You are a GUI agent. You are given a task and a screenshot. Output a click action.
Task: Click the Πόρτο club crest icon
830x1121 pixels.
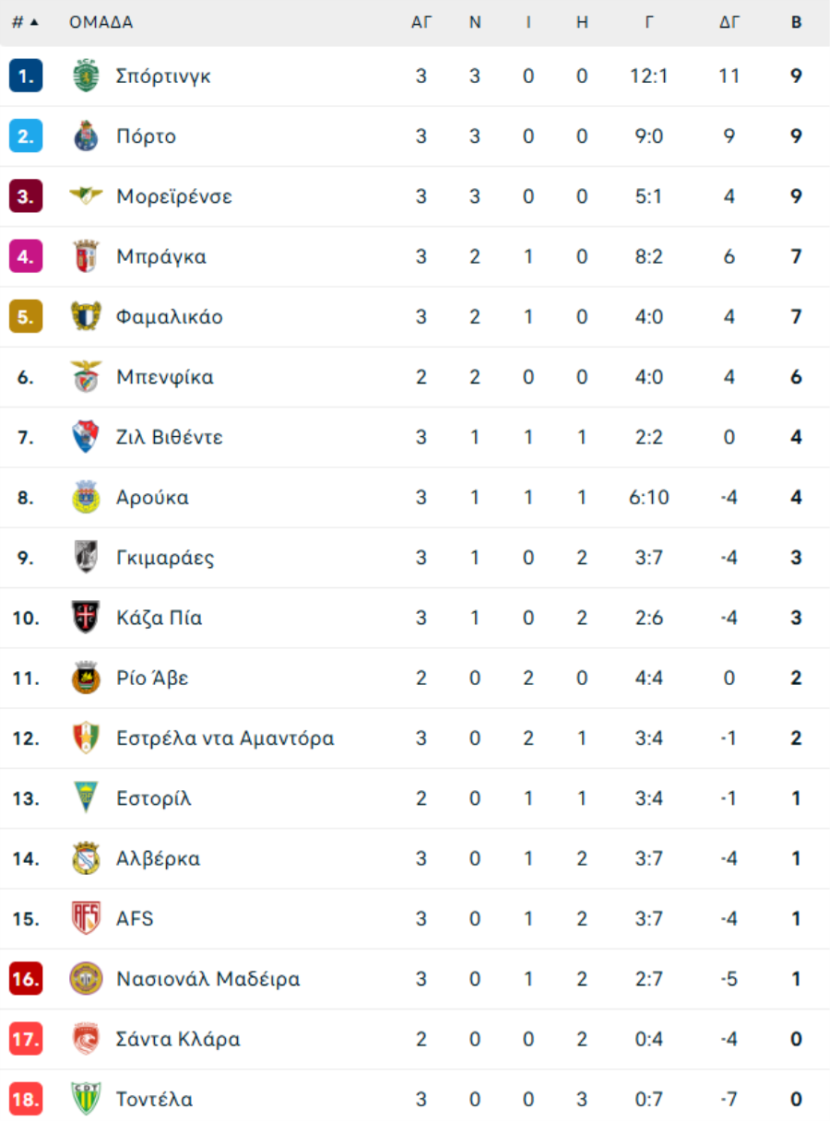click(86, 136)
